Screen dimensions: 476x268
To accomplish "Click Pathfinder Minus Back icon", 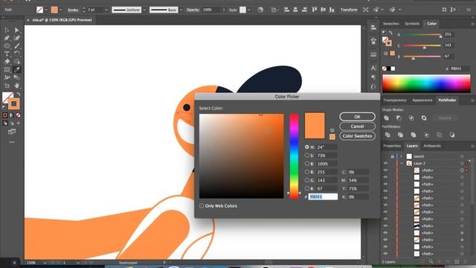I will tap(452, 135).
